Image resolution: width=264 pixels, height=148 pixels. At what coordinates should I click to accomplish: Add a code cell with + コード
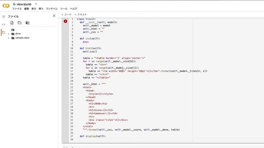click(66, 15)
